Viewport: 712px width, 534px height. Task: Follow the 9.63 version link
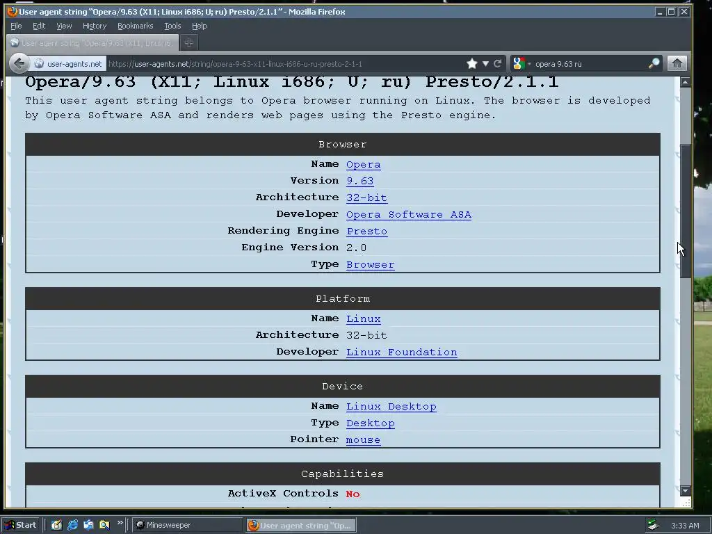pos(359,181)
